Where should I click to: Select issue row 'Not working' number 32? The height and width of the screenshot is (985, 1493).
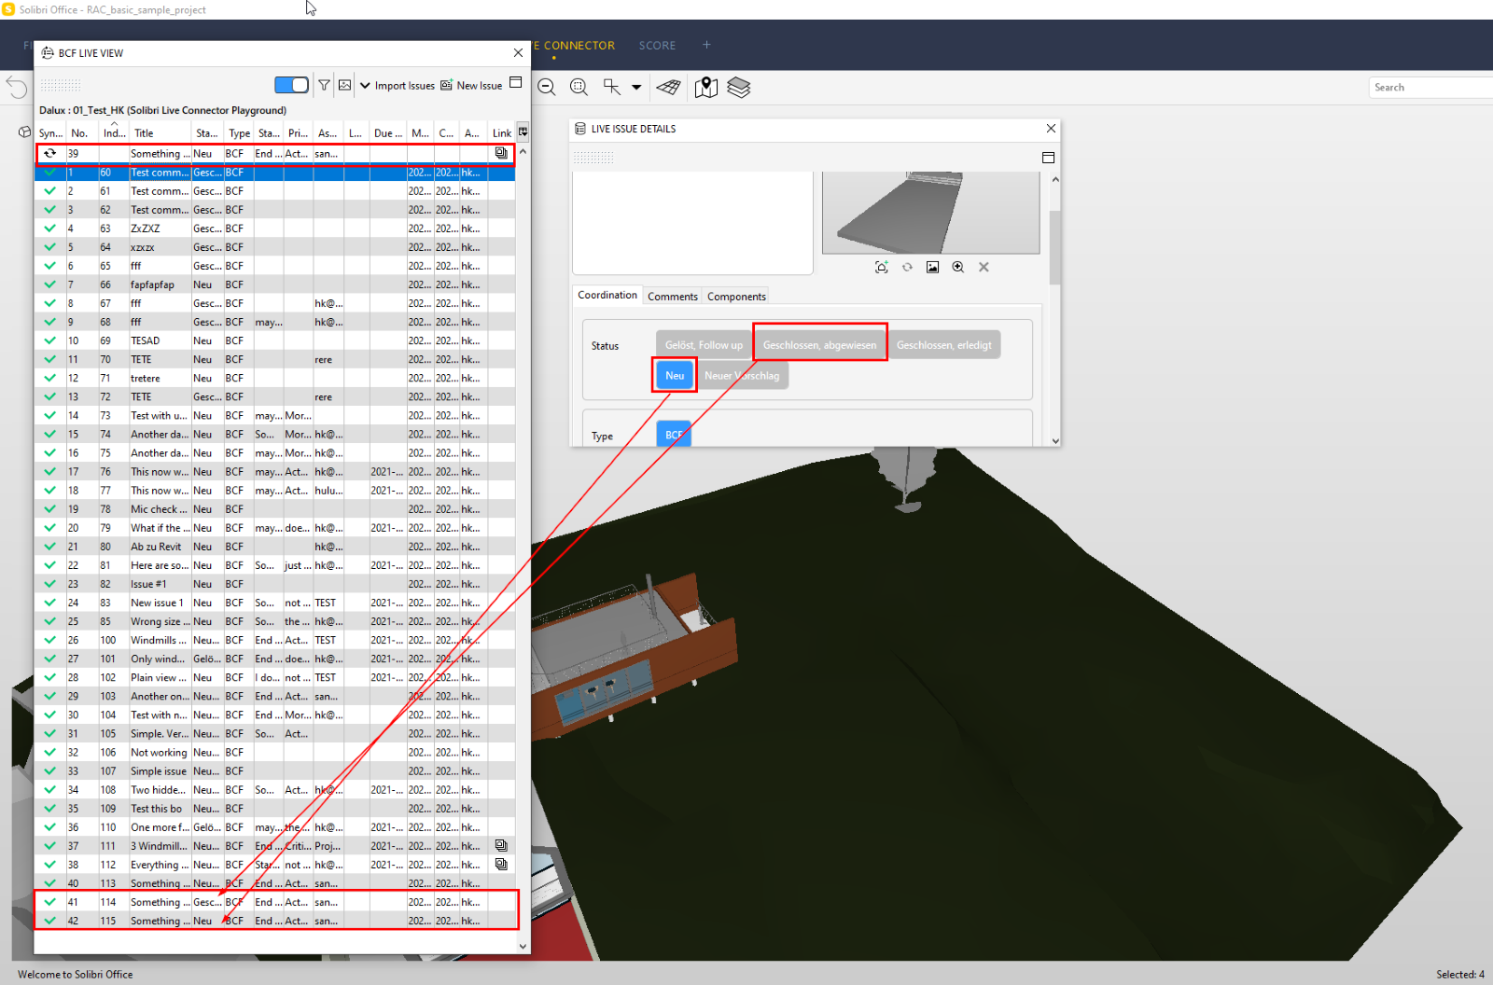(275, 752)
